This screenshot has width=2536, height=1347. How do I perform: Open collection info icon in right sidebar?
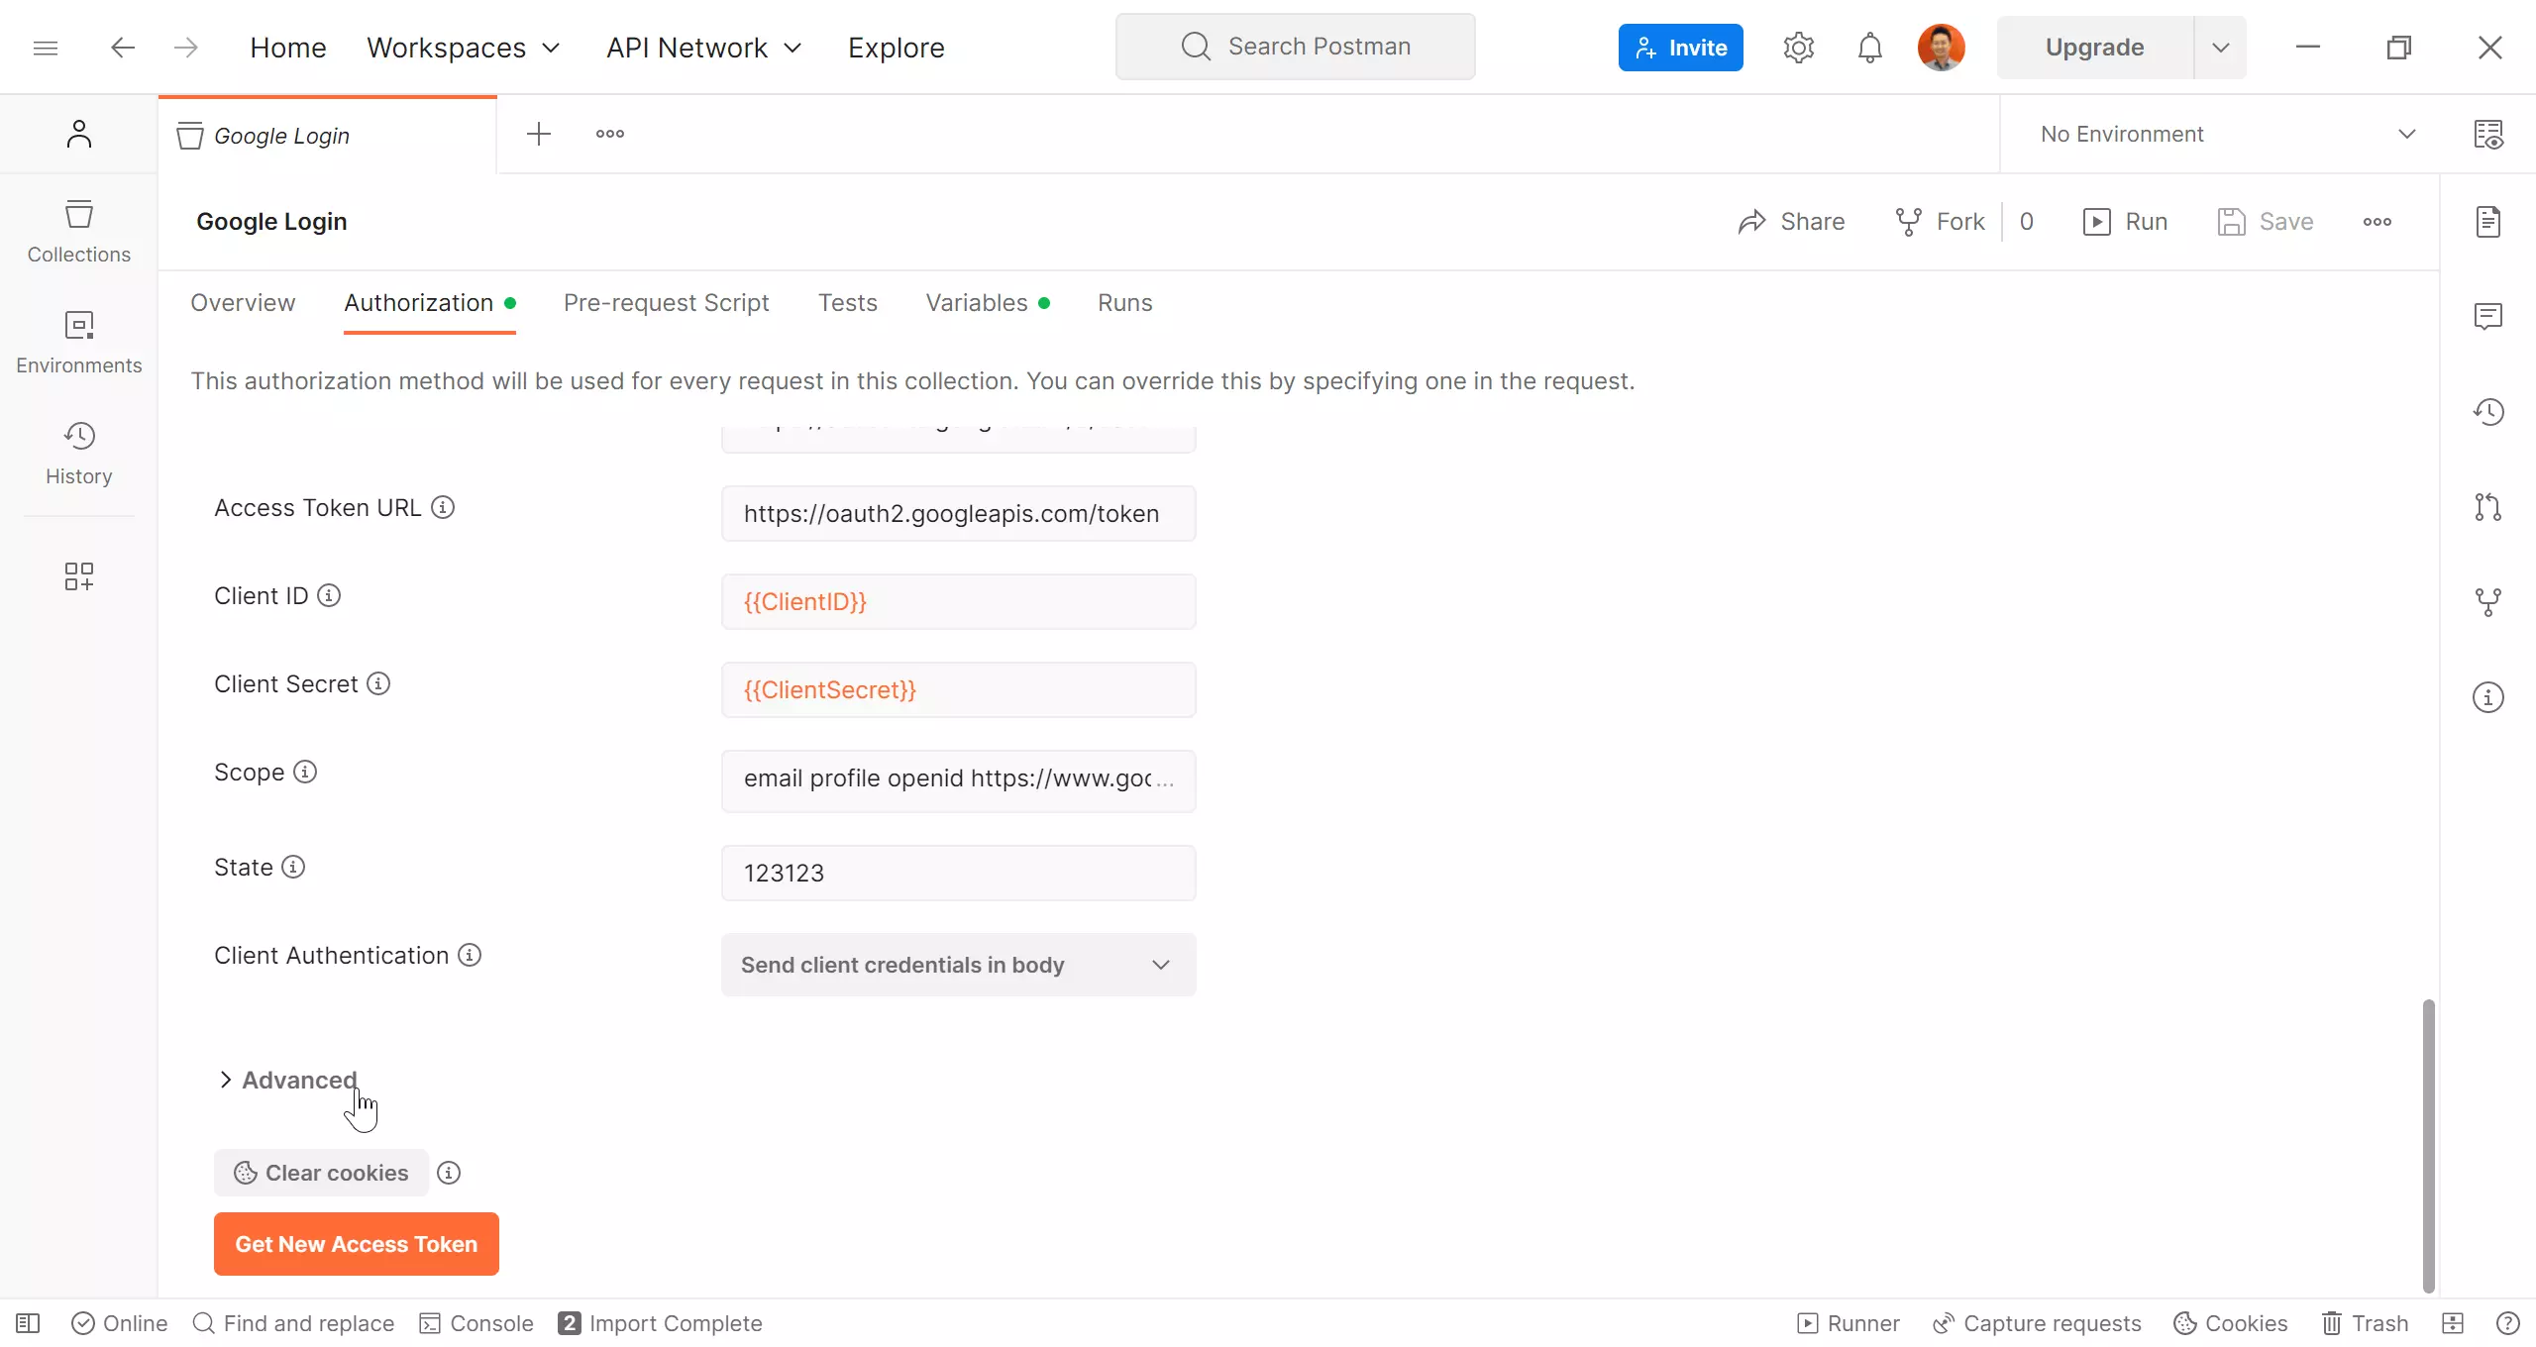[x=2487, y=697]
